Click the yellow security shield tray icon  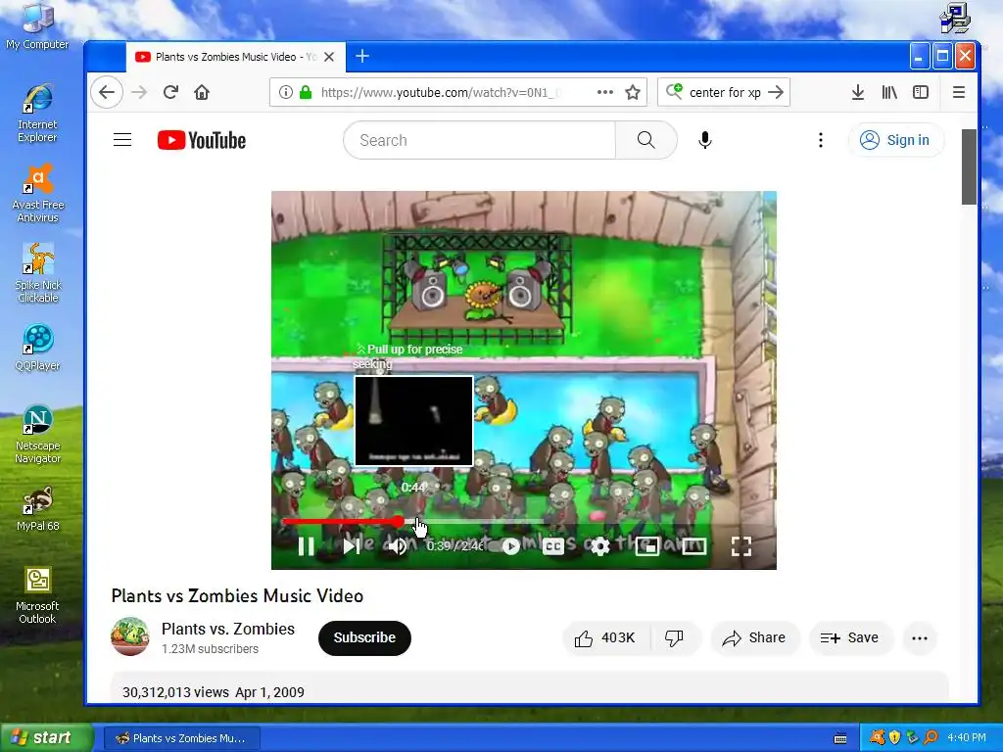click(895, 737)
